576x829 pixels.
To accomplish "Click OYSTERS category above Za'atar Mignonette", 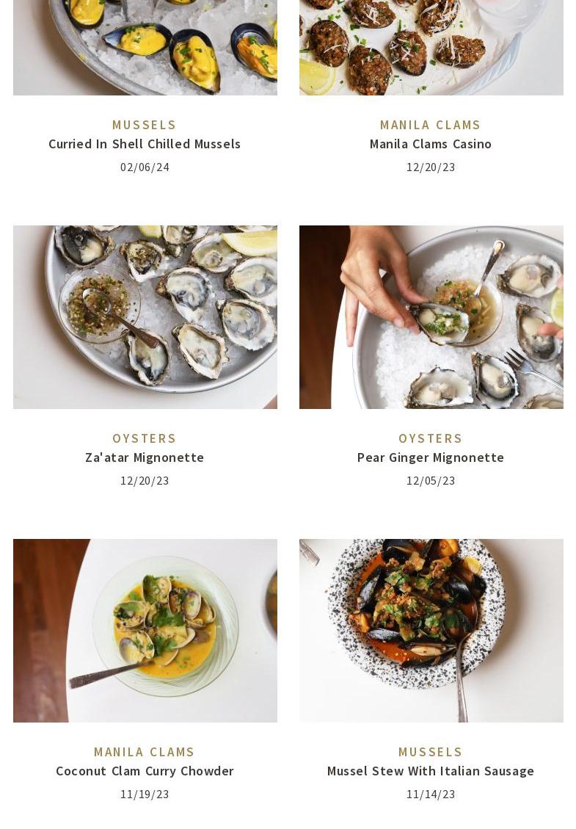I will (145, 438).
